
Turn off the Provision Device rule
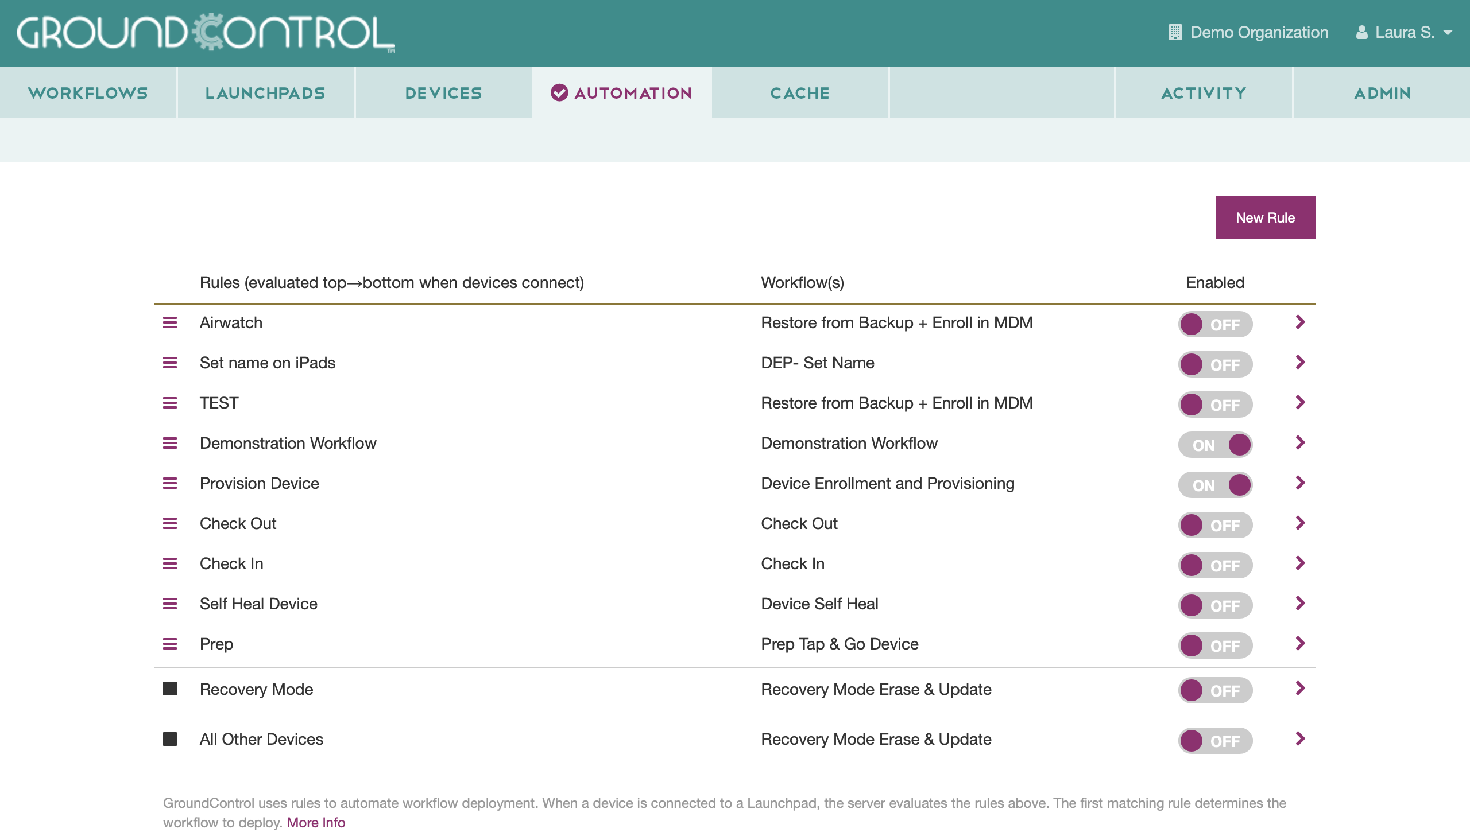click(x=1215, y=485)
